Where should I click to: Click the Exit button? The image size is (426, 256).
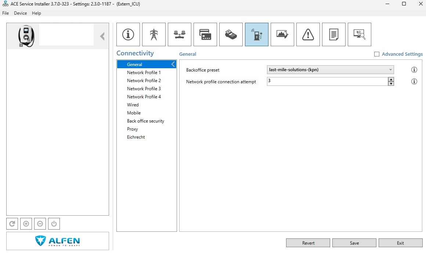coord(400,243)
